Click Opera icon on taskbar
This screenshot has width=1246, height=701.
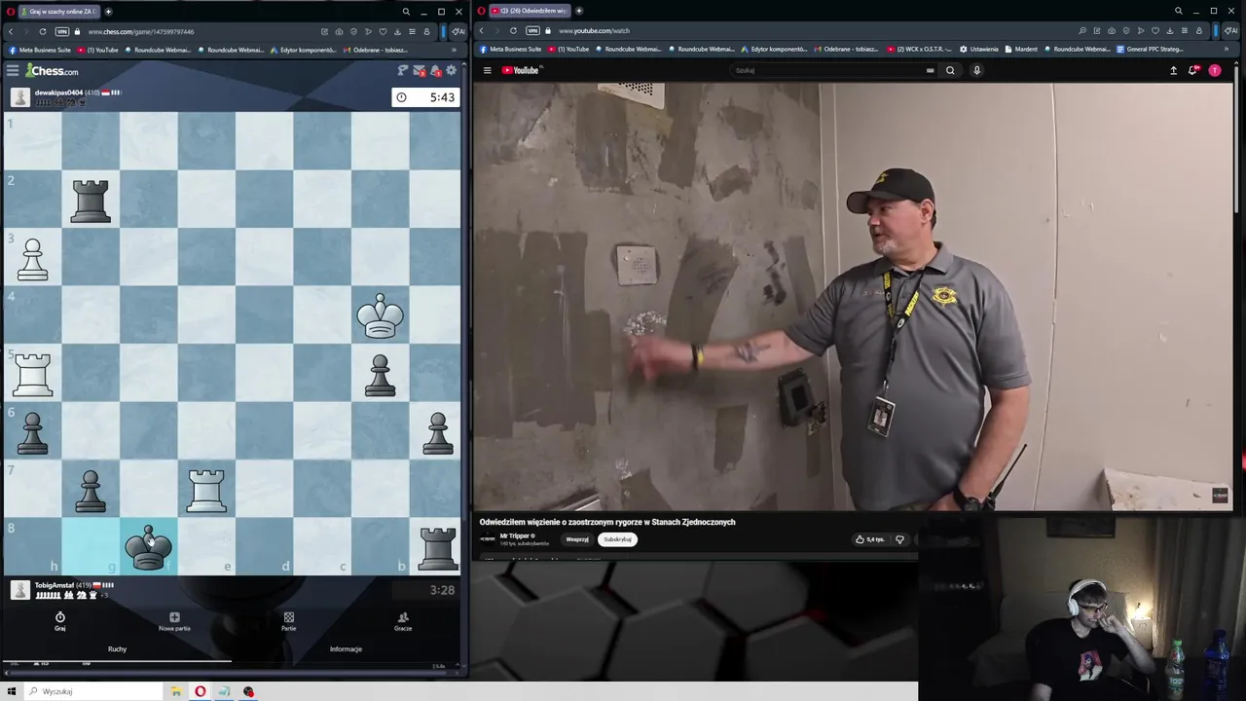tap(200, 691)
